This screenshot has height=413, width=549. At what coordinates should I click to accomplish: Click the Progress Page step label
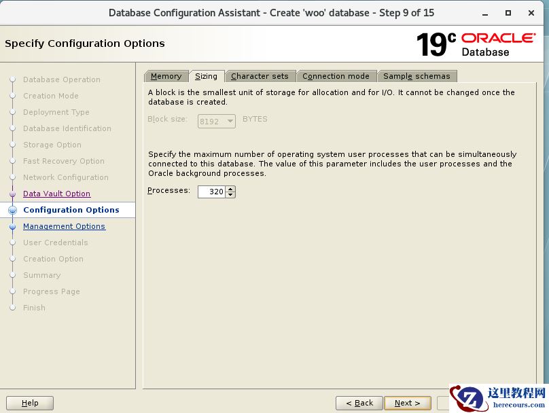pos(52,291)
